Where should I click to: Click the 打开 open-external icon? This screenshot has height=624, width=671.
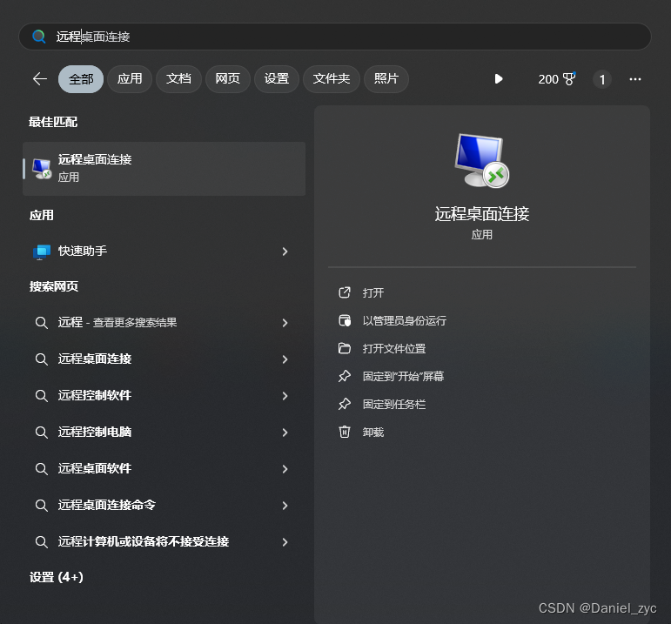tap(345, 292)
